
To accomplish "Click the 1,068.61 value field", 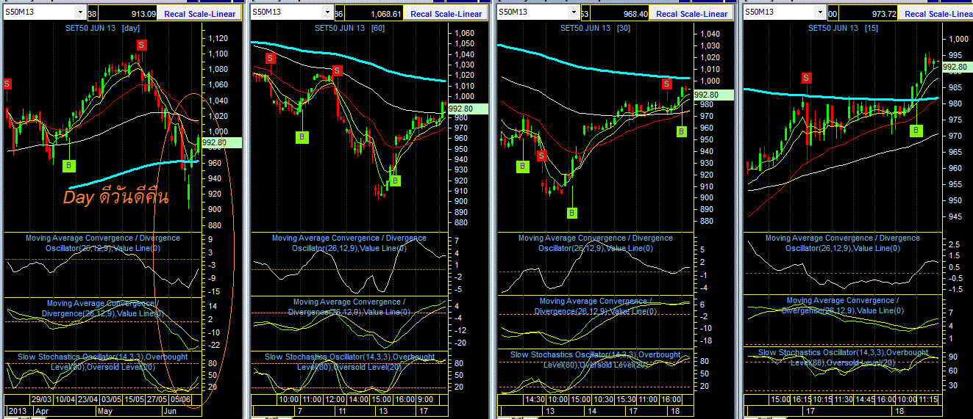I will [x=374, y=13].
